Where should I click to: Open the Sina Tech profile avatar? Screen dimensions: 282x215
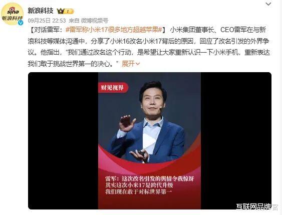[12, 15]
